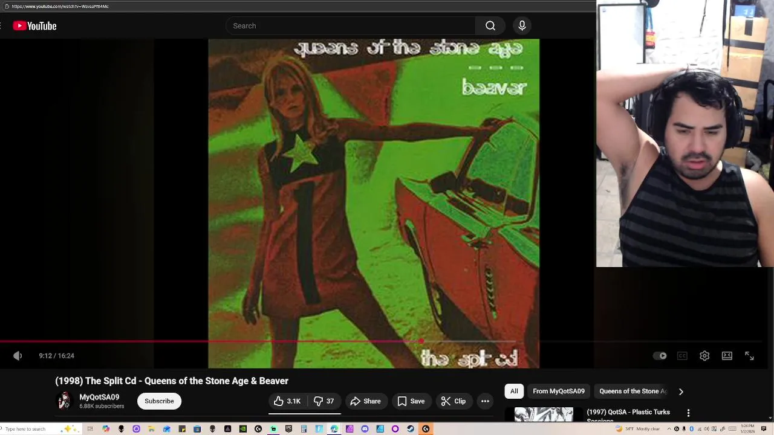Open Plastic Turks Sessions video thumbnail
The height and width of the screenshot is (435, 774).
coord(544,414)
